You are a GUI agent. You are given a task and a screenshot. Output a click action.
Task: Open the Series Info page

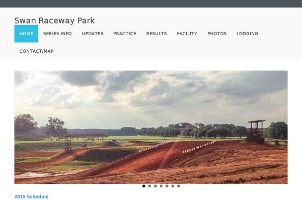57,34
